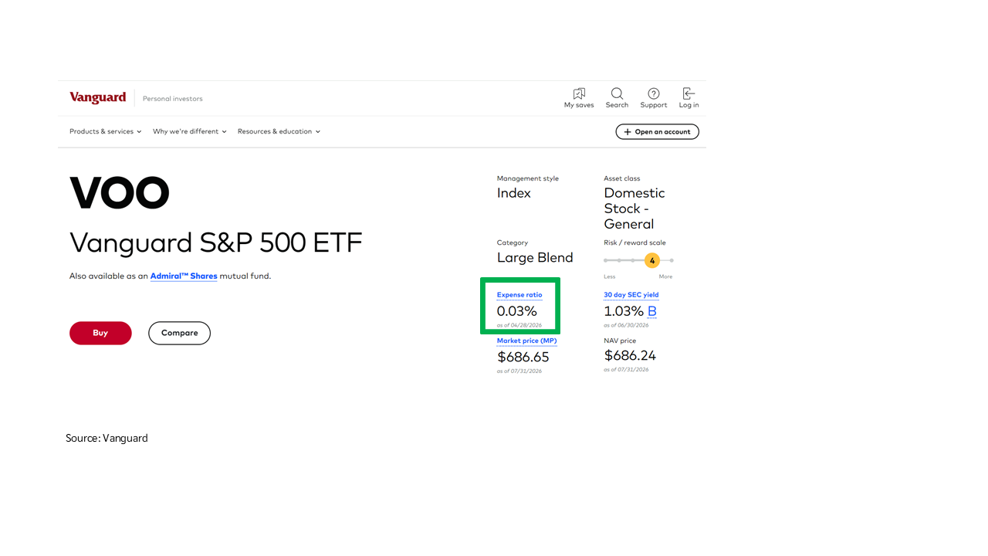Image resolution: width=988 pixels, height=556 pixels.
Task: Click the VOO ticker heading
Action: pyautogui.click(x=120, y=193)
